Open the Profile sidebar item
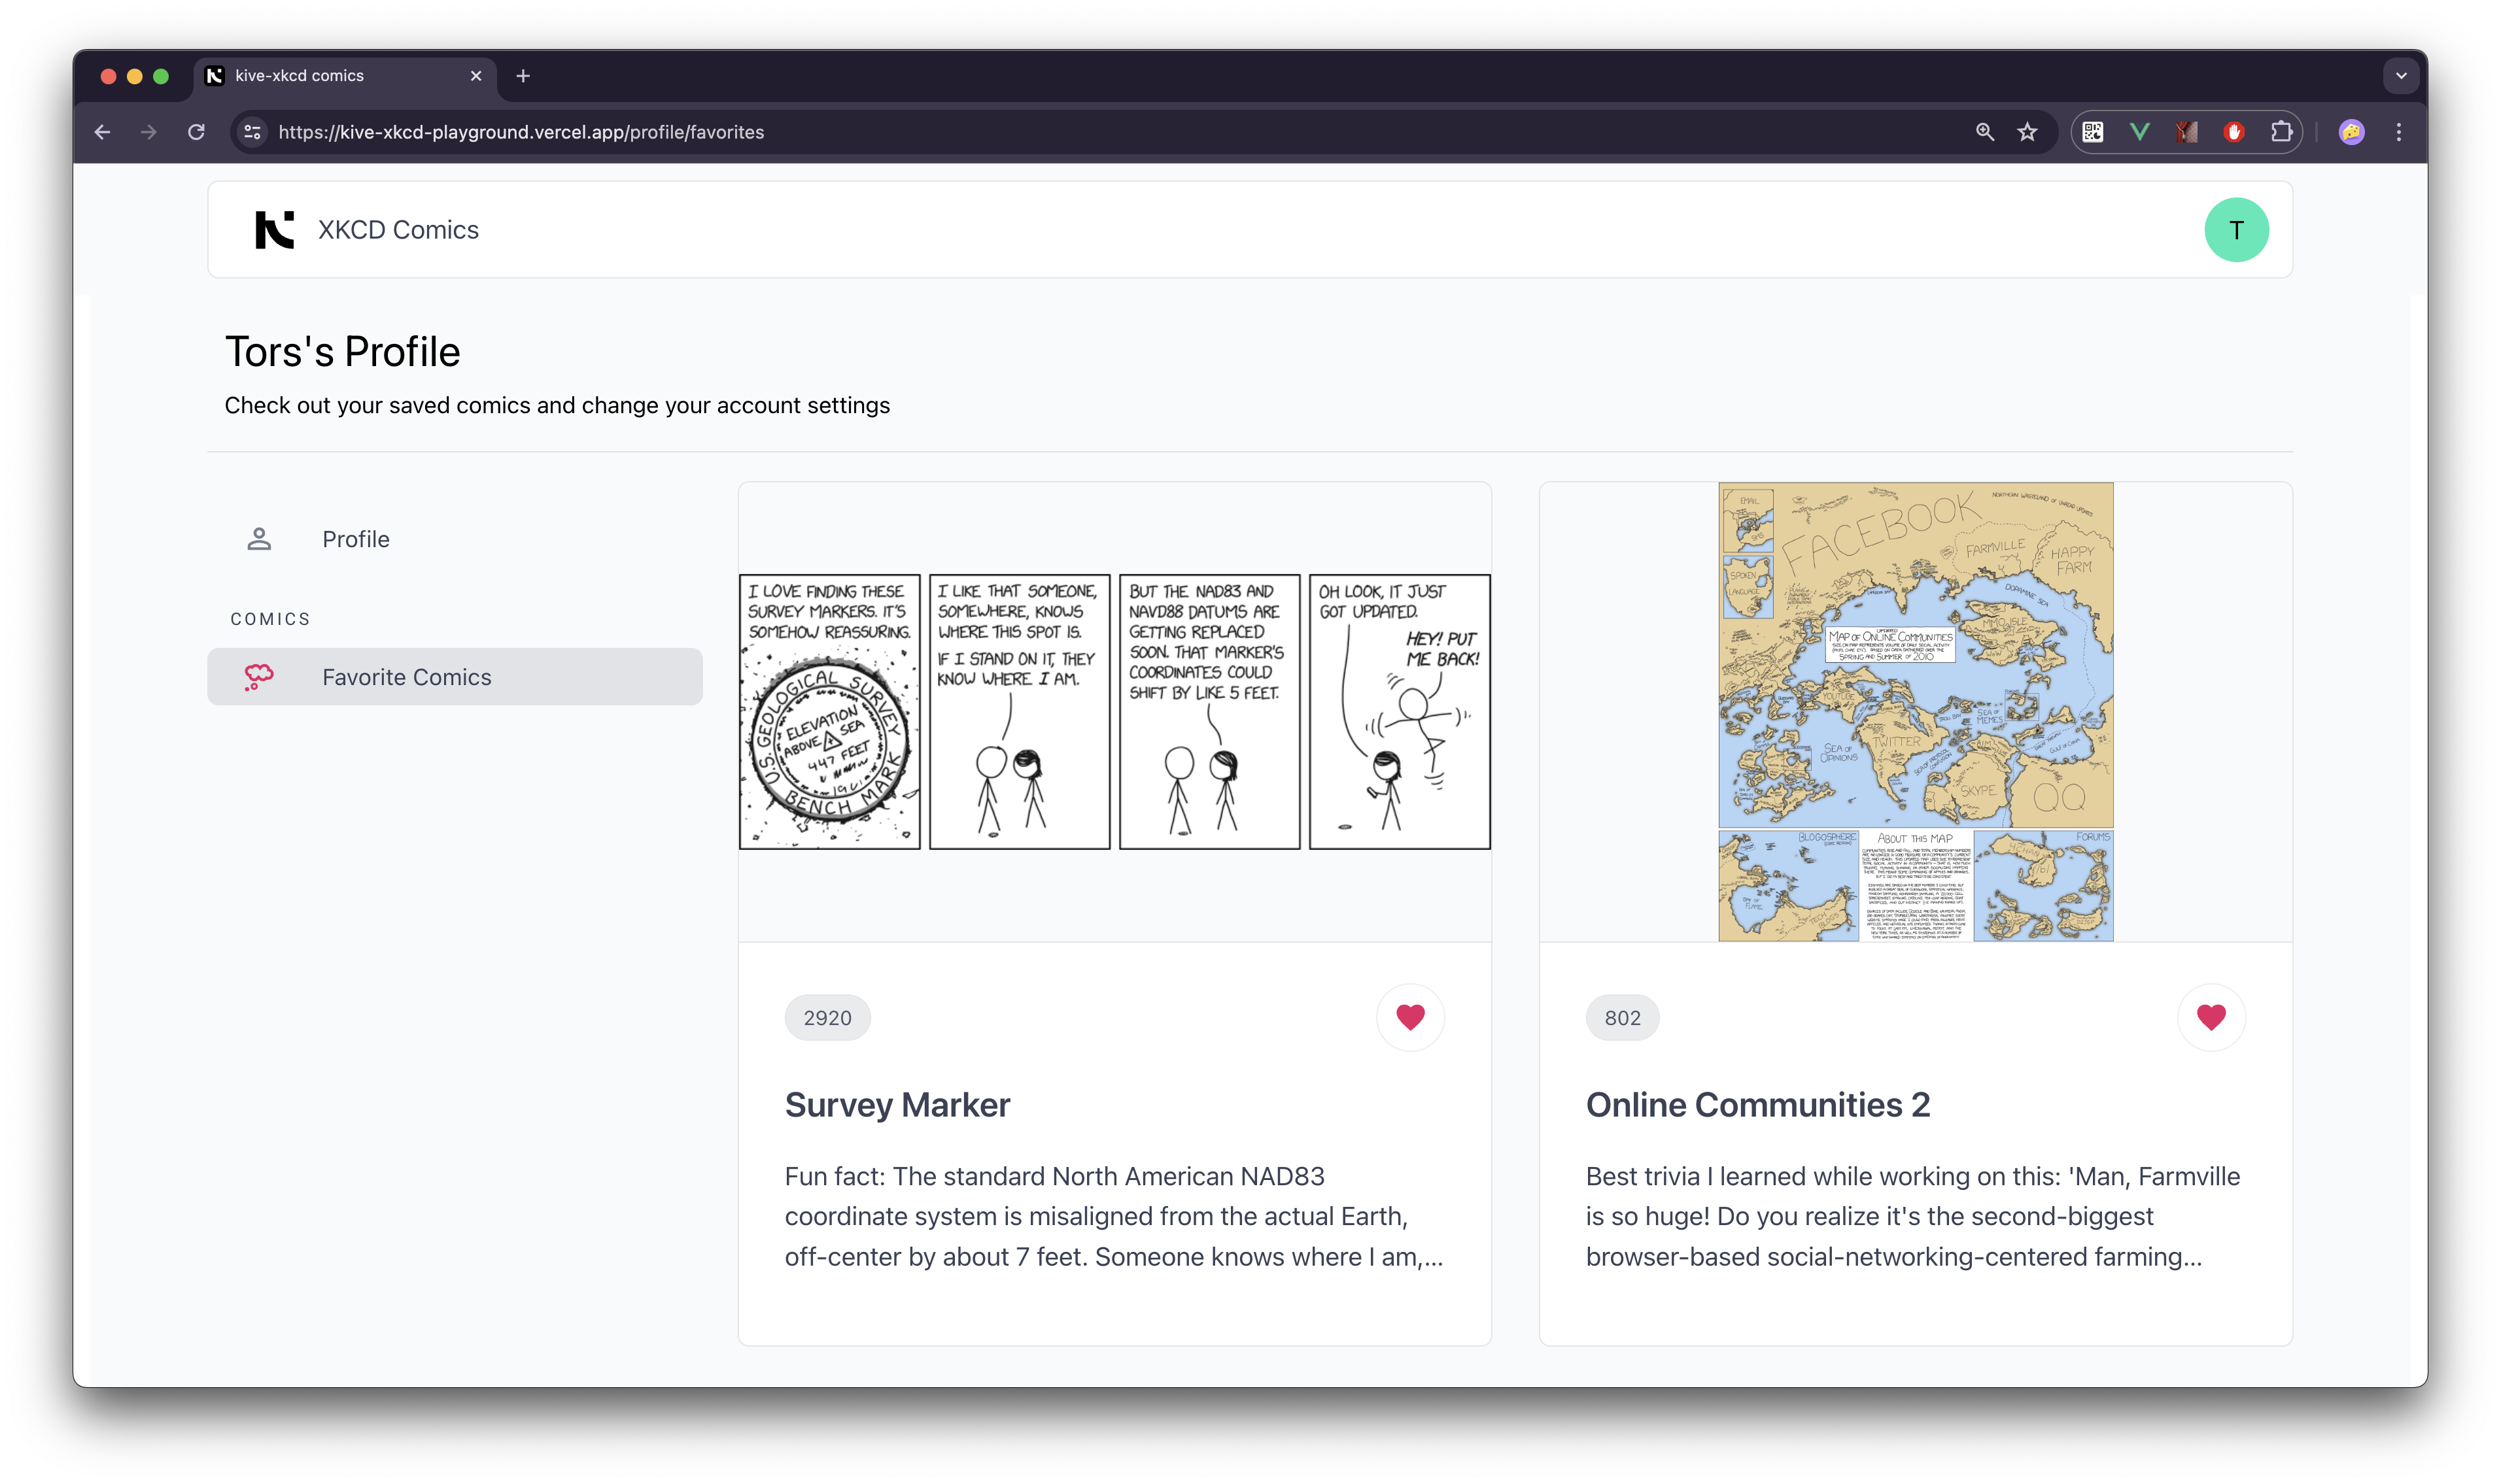This screenshot has height=1484, width=2501. click(x=355, y=539)
